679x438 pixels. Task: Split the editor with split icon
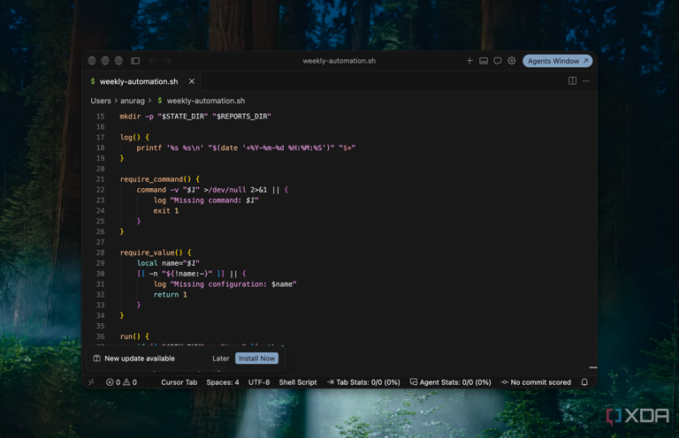pos(572,81)
